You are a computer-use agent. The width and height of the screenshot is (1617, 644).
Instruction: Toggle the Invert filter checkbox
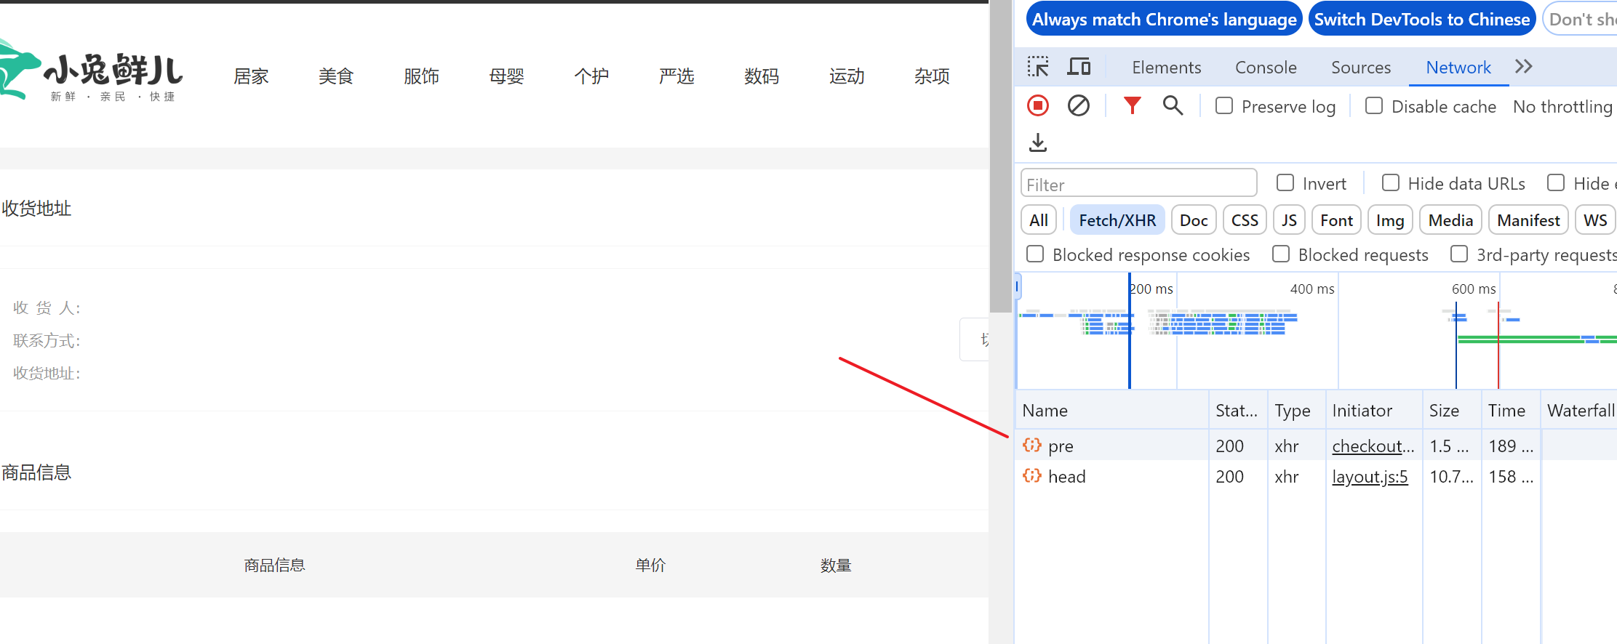click(1285, 183)
